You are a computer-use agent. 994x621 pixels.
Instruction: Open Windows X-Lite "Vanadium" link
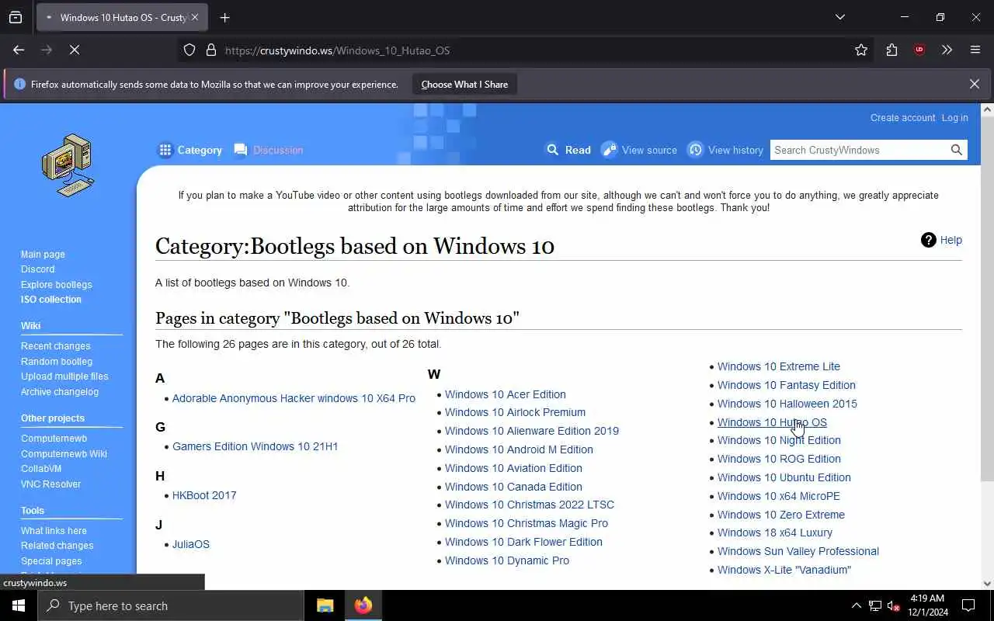pyautogui.click(x=784, y=570)
